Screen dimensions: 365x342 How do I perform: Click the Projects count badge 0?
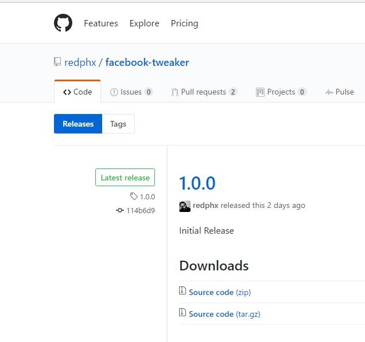[302, 92]
